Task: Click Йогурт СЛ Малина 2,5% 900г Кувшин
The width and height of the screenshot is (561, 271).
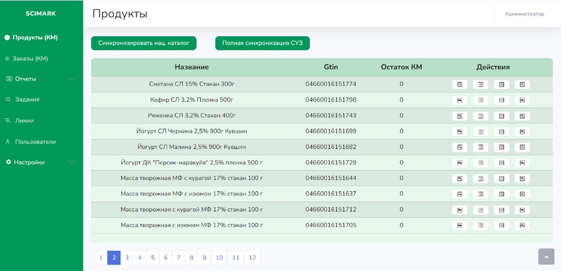Action: (x=192, y=147)
